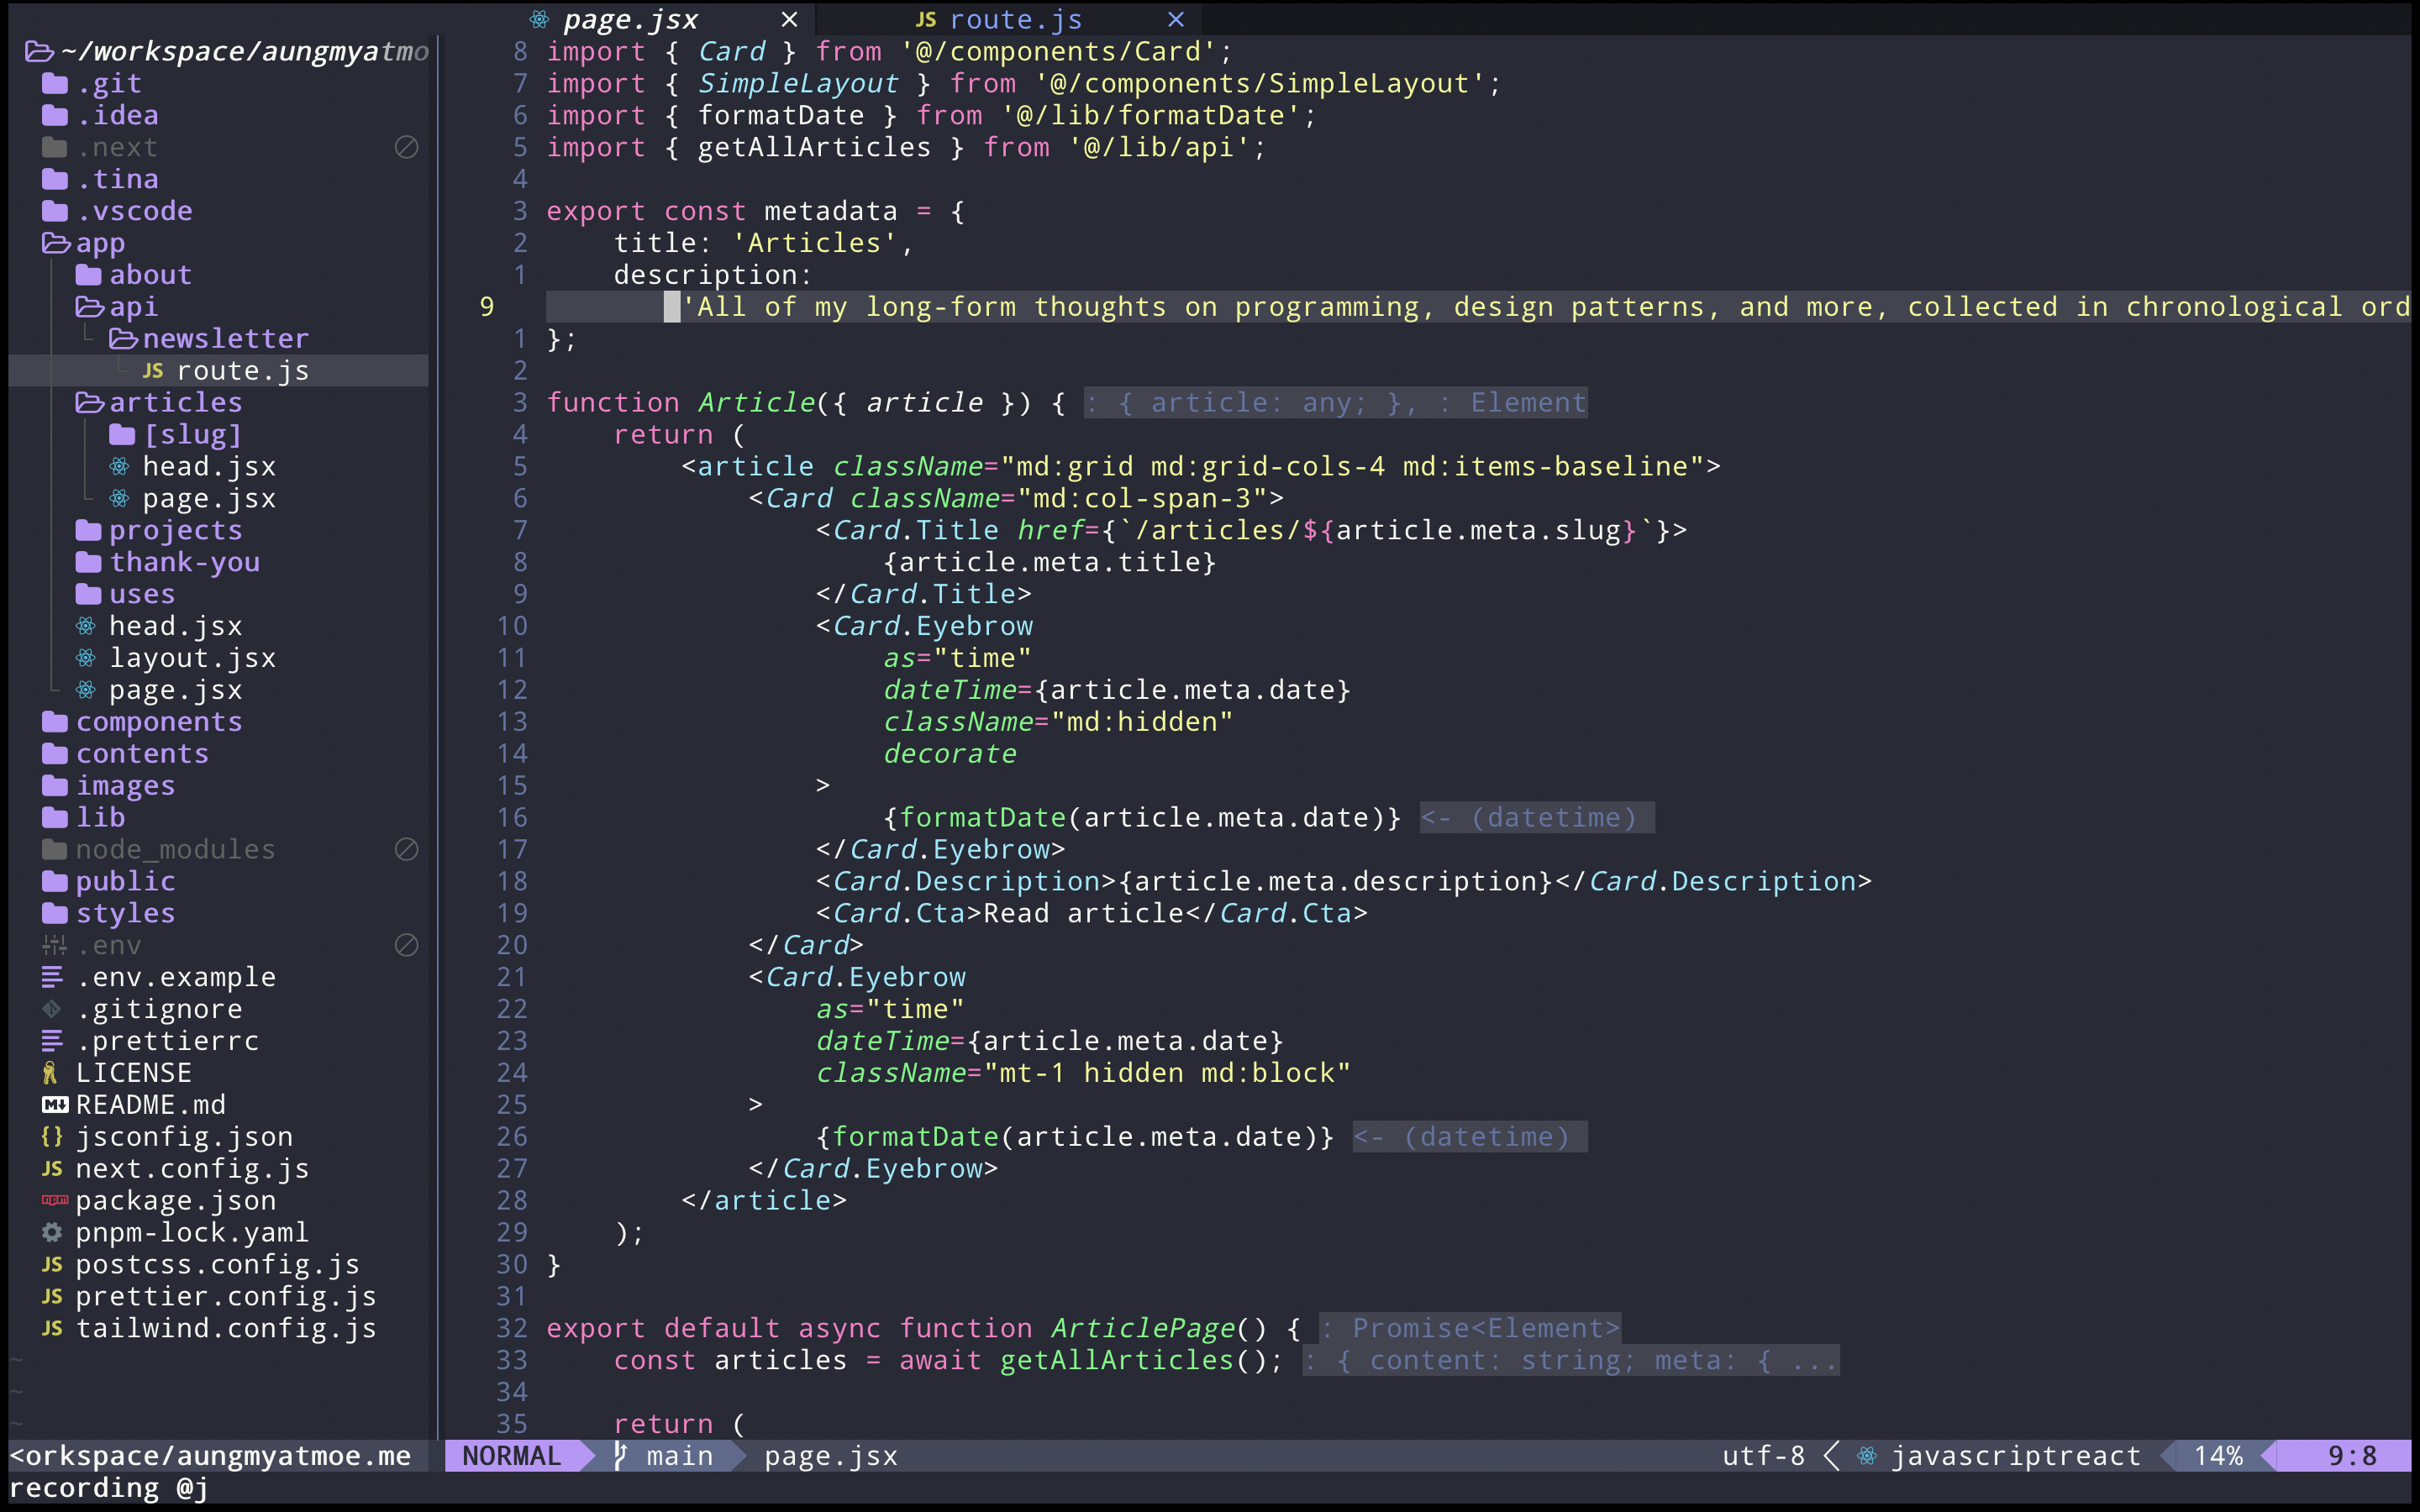Click the React icon on page.jsx tab
Viewport: 2420px width, 1512px height.
tap(539, 19)
